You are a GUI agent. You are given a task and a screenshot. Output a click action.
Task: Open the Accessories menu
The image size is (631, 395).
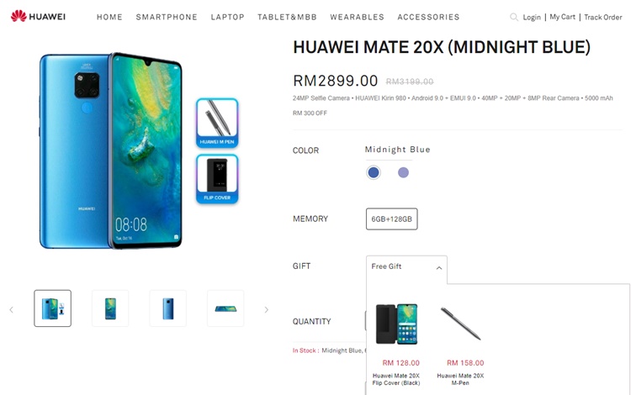pyautogui.click(x=428, y=18)
